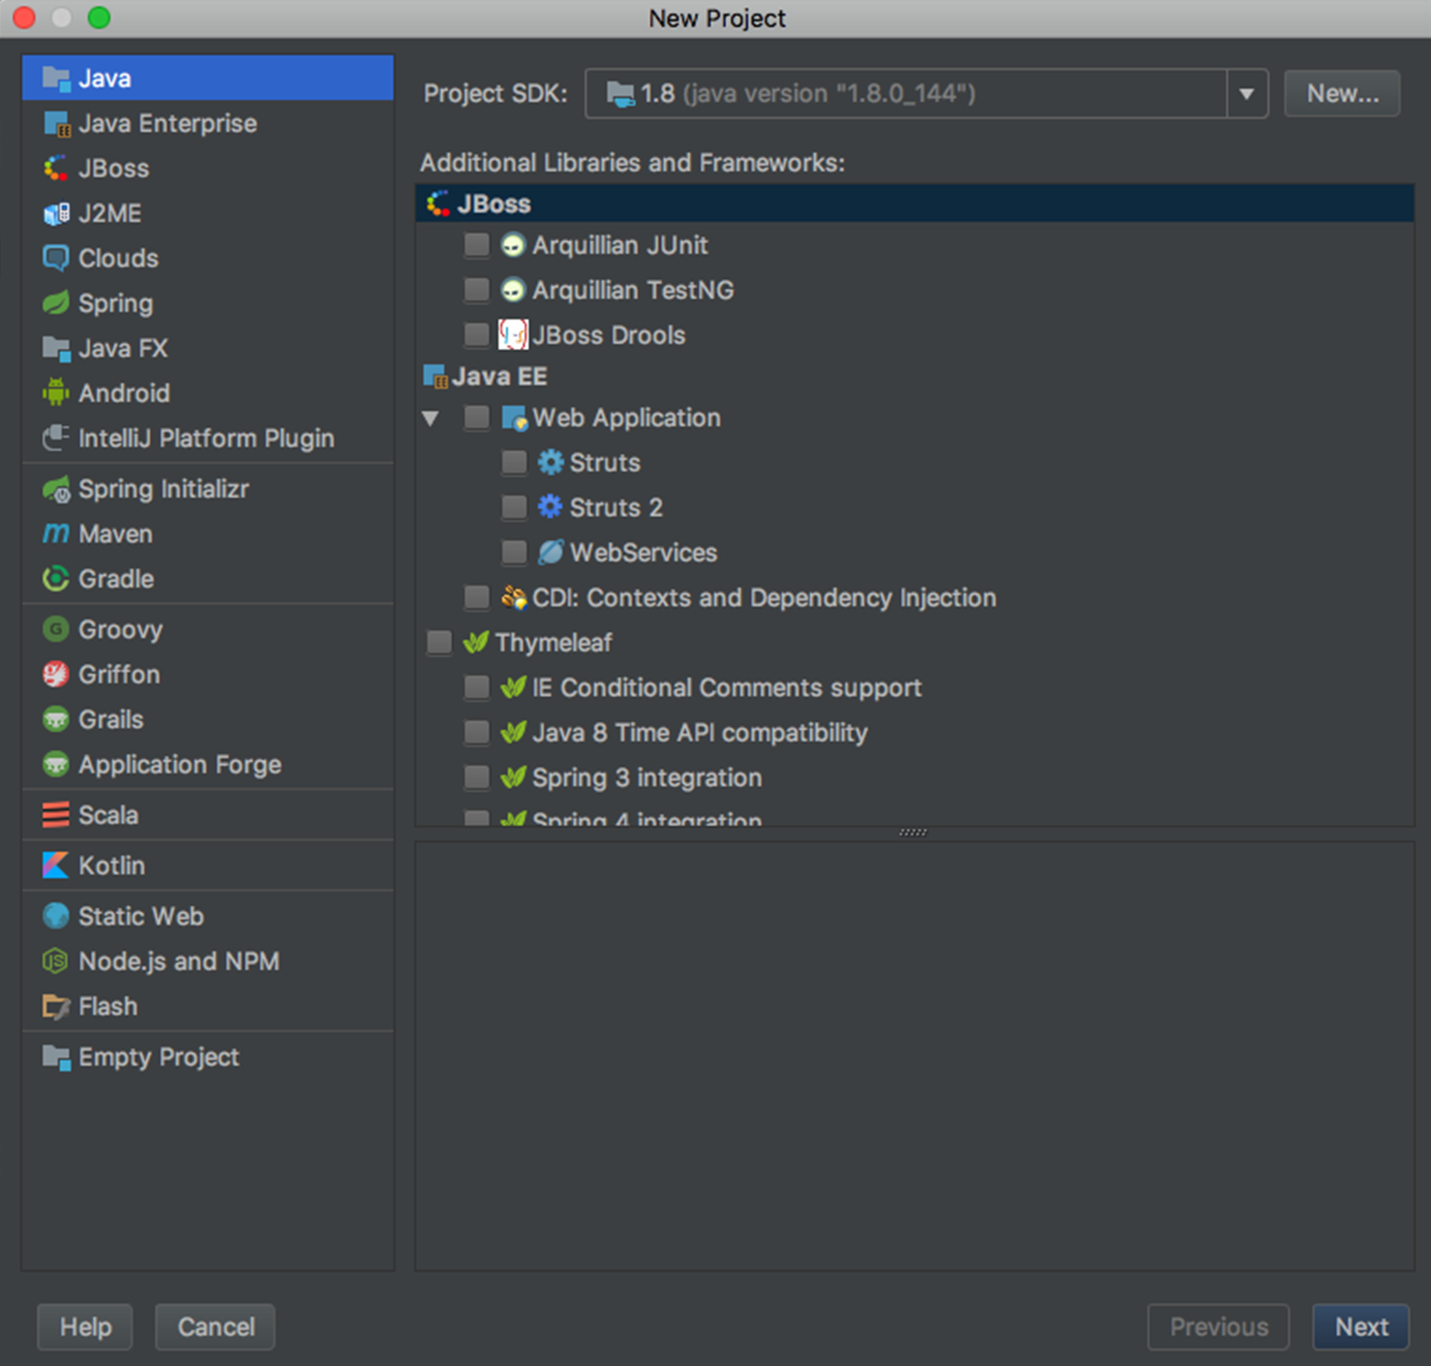Viewport: 1431px width, 1366px height.
Task: Select Java project type
Action: click(x=208, y=78)
